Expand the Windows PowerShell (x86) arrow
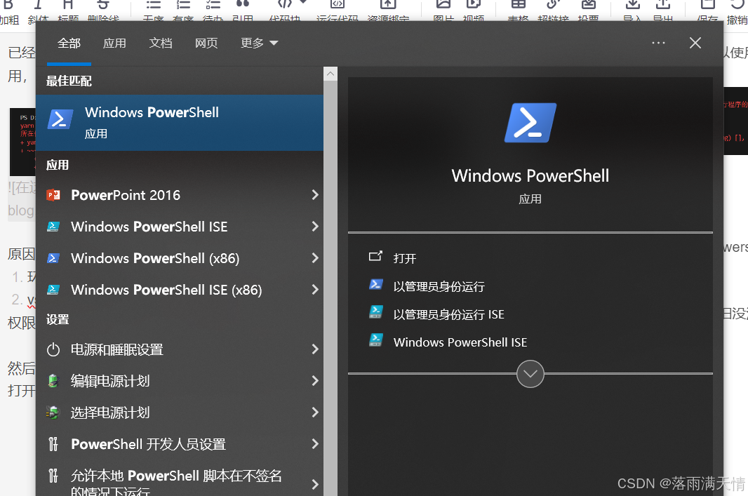The image size is (748, 496). pyautogui.click(x=315, y=258)
